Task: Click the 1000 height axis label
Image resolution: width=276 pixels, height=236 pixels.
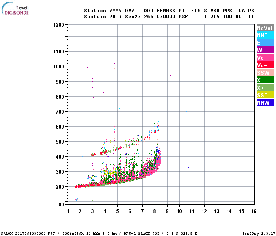Action: (x=59, y=66)
